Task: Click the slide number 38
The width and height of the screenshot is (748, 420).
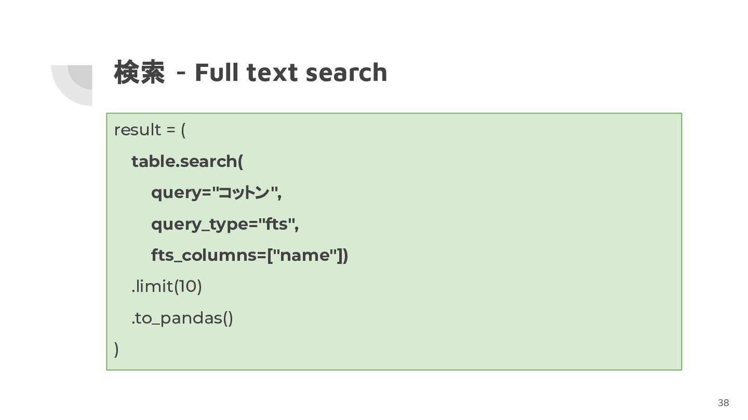Action: [723, 403]
